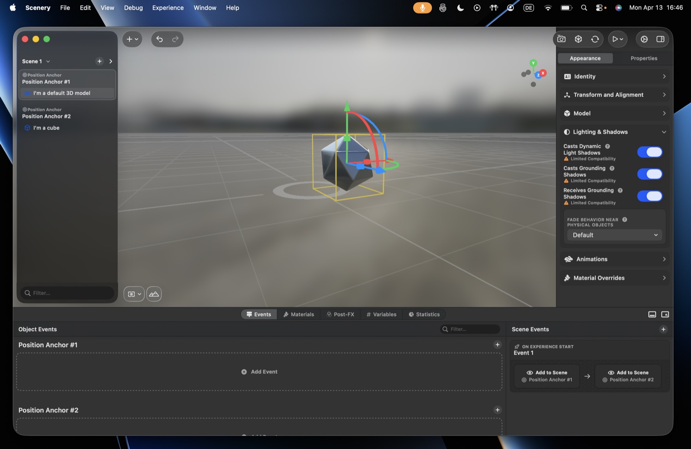Redo the last action

[x=175, y=39]
